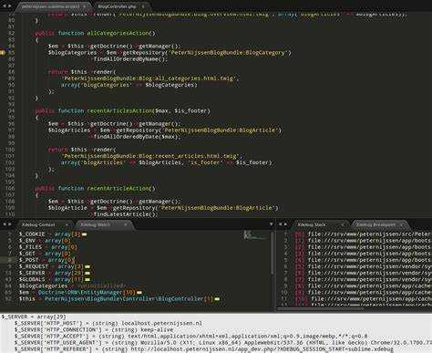Go to next tab in the top editor pane
Viewport: 432px width, 353px height.
tap(10, 6)
